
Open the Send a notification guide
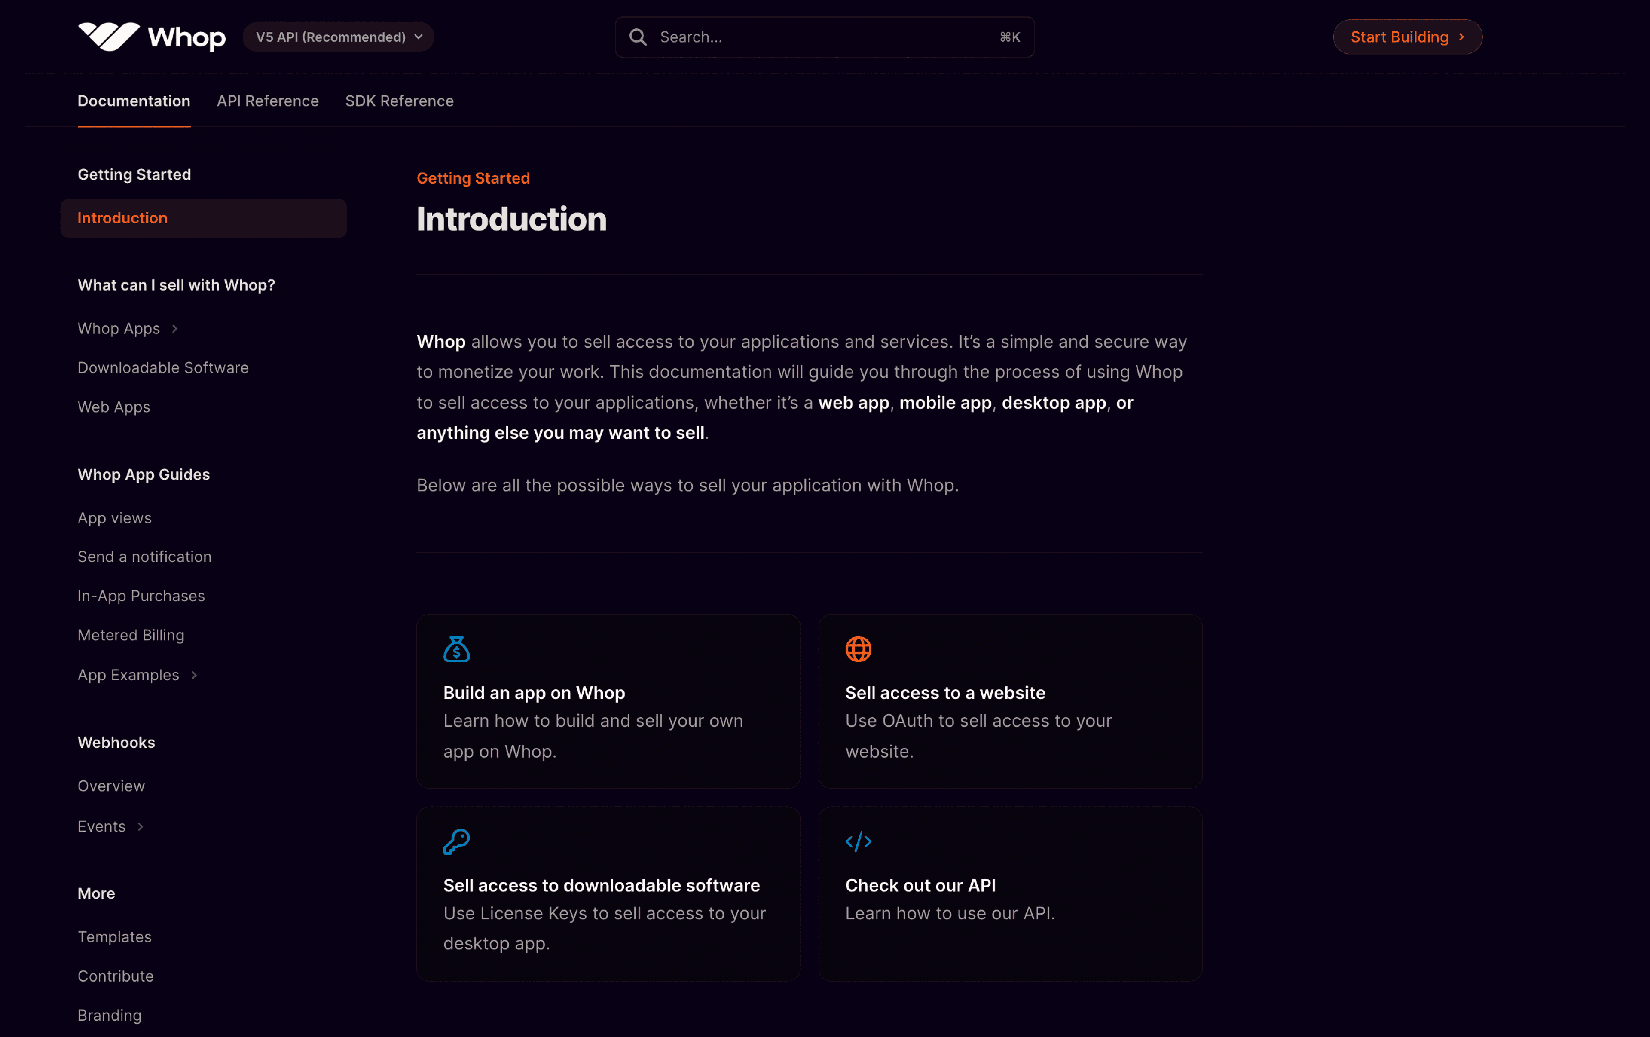[x=144, y=557]
